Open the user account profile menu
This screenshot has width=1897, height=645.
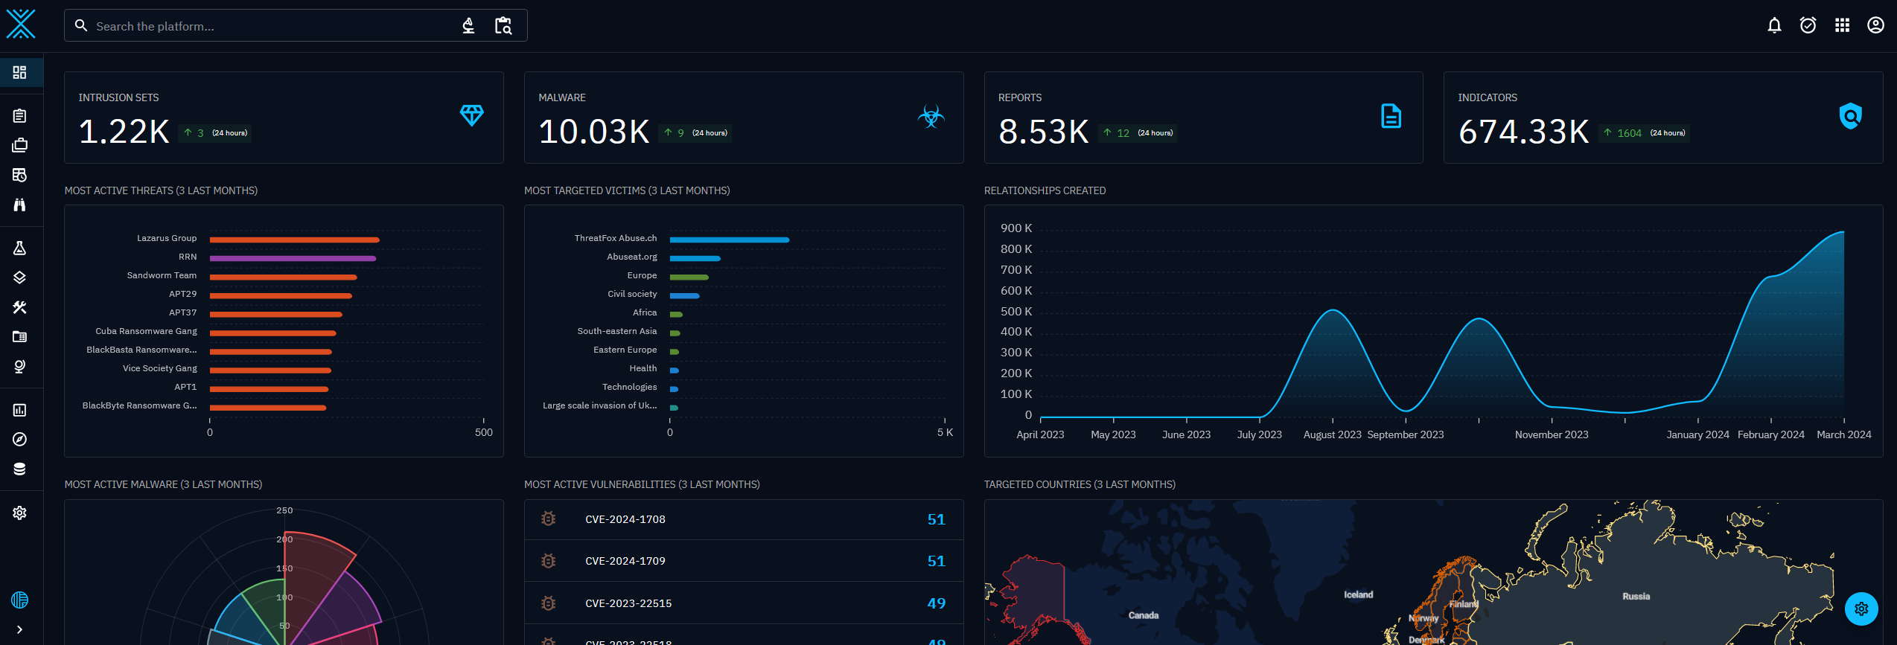click(1875, 26)
